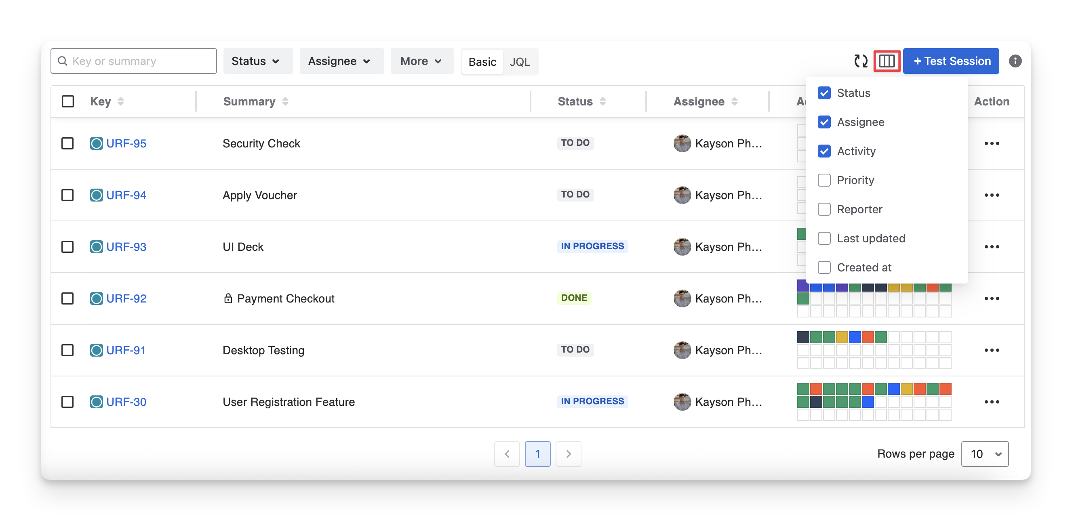
Task: Select the URF-93 row checkbox
Action: coord(67,247)
